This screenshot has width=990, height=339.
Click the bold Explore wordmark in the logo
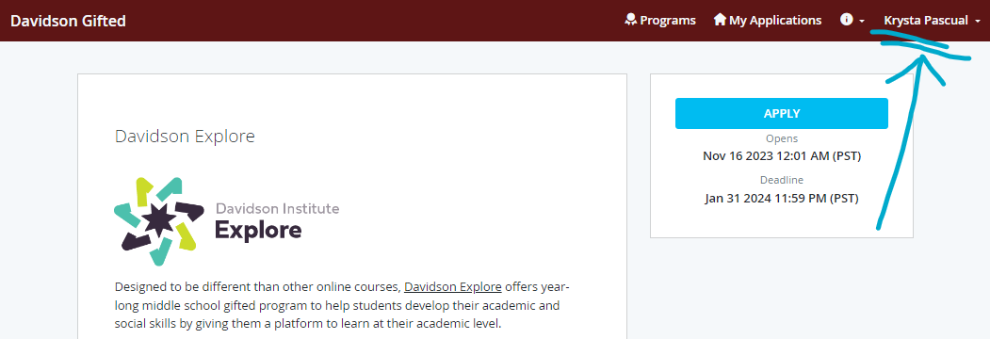click(x=258, y=230)
